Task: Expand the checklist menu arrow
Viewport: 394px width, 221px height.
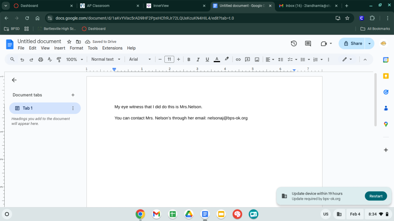Action: [296, 60]
